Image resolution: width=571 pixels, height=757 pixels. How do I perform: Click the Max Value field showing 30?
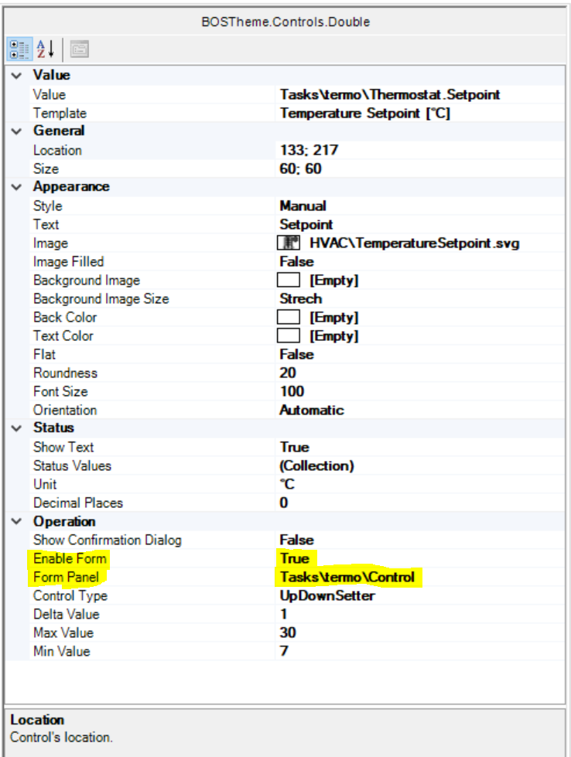[x=288, y=633]
